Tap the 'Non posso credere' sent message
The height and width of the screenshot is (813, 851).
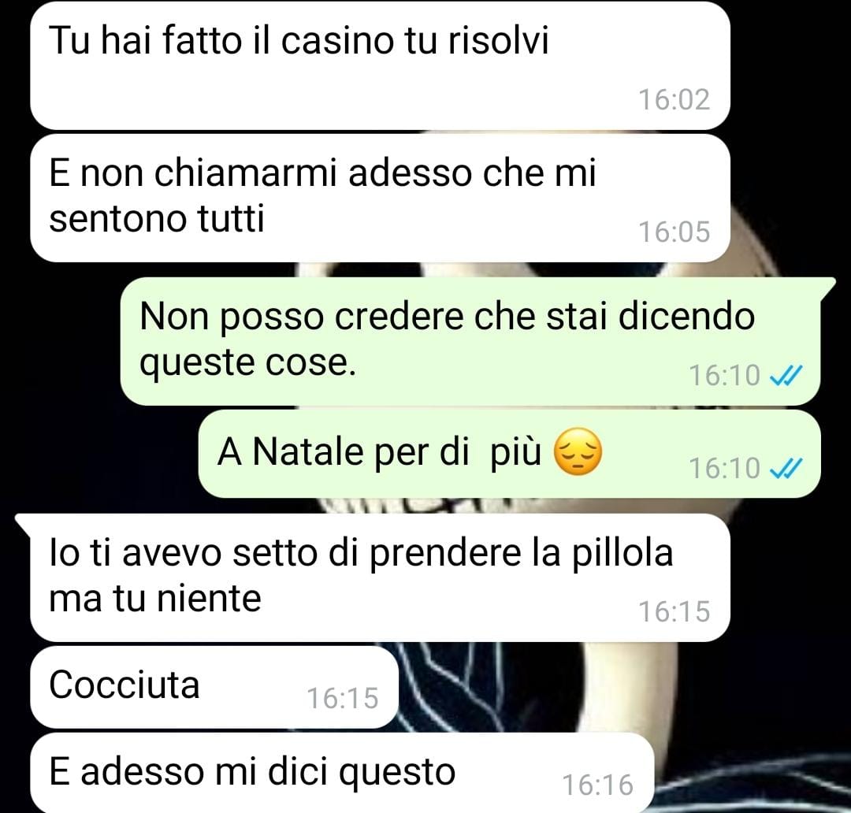point(470,341)
